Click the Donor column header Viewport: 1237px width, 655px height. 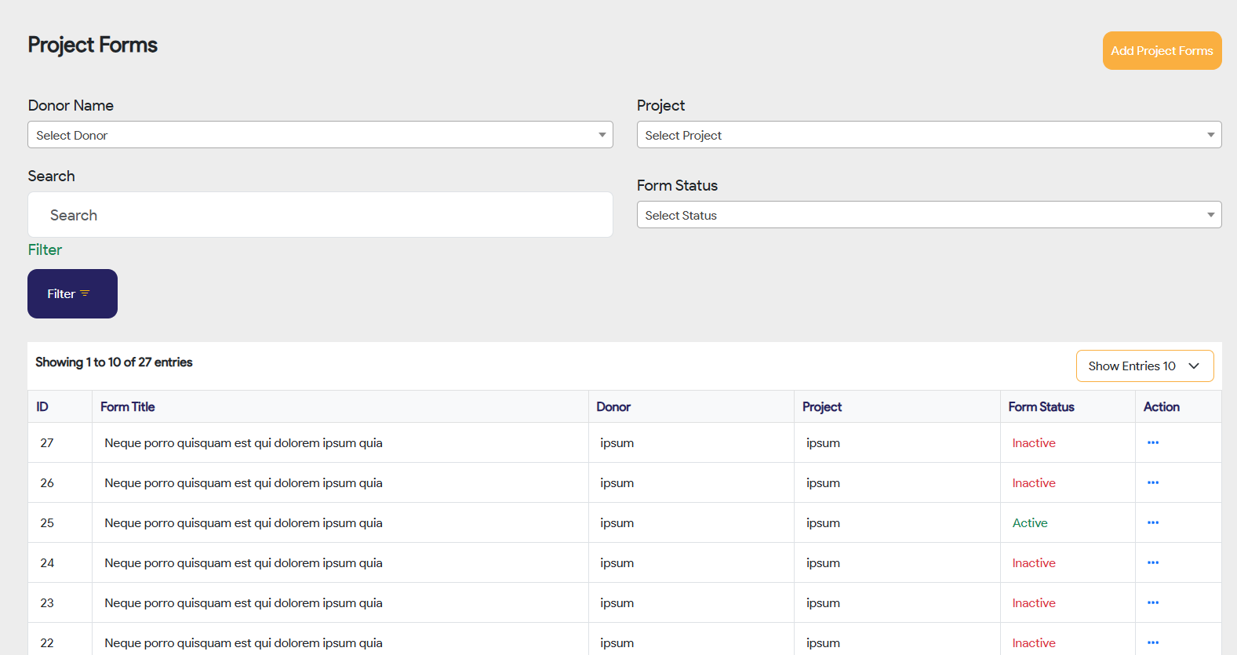[x=613, y=407]
